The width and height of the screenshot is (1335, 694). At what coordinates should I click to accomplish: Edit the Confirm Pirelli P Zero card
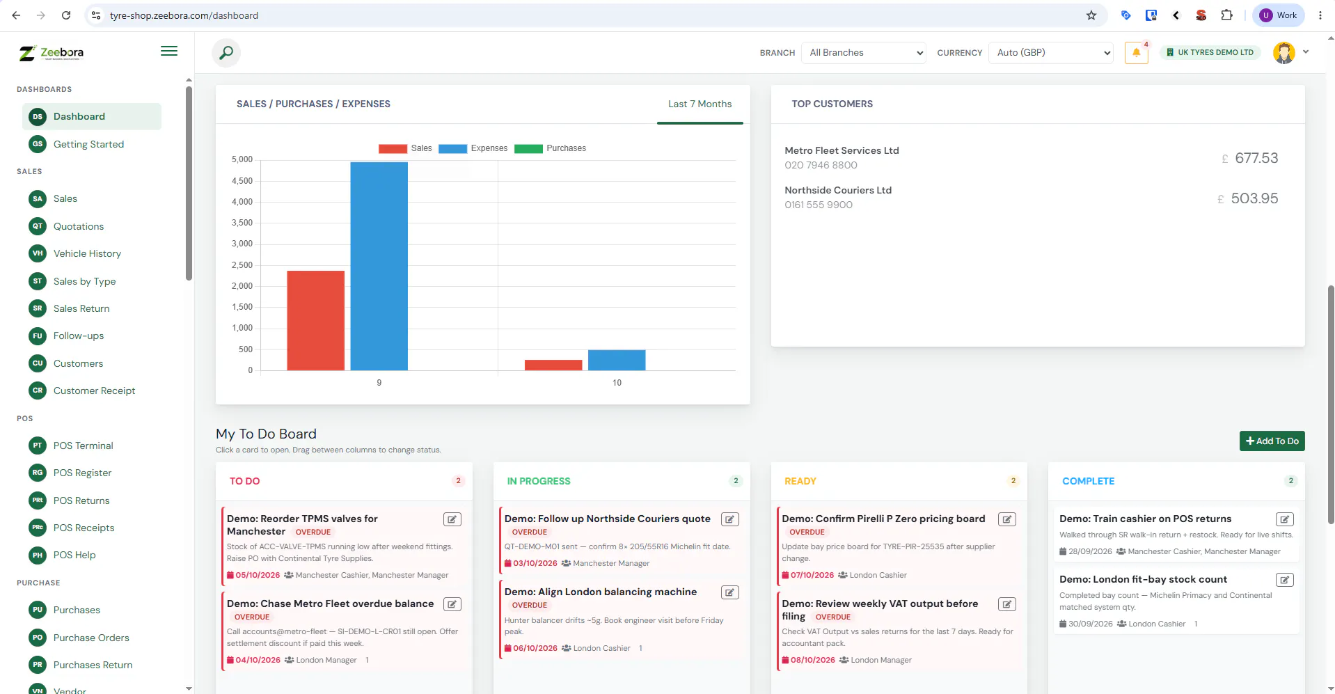pos(1007,519)
